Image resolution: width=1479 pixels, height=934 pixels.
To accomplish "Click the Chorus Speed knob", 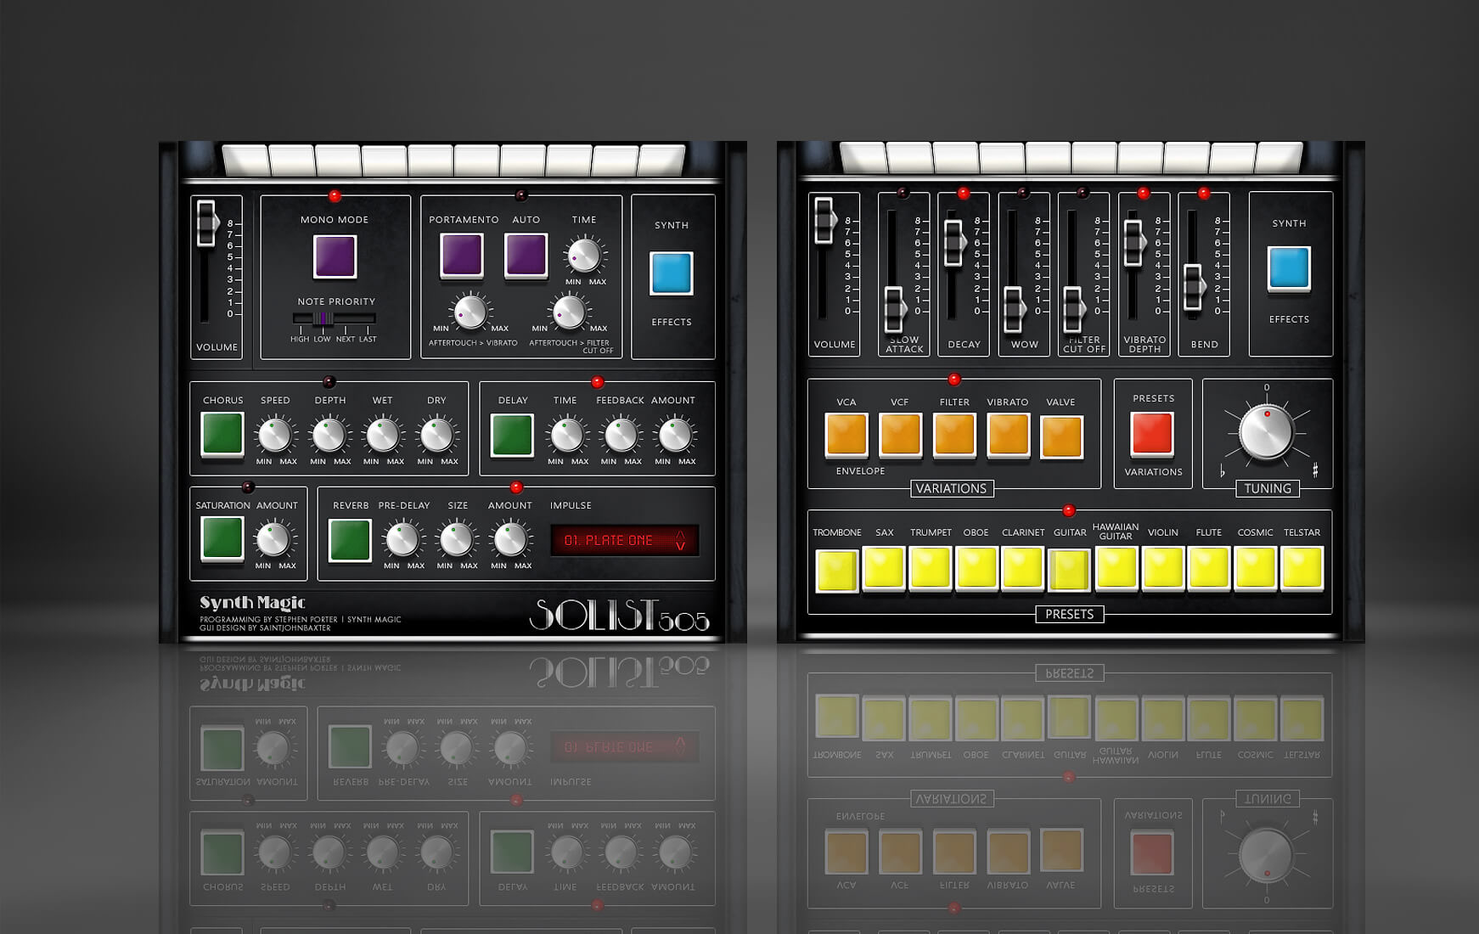I will pyautogui.click(x=274, y=436).
